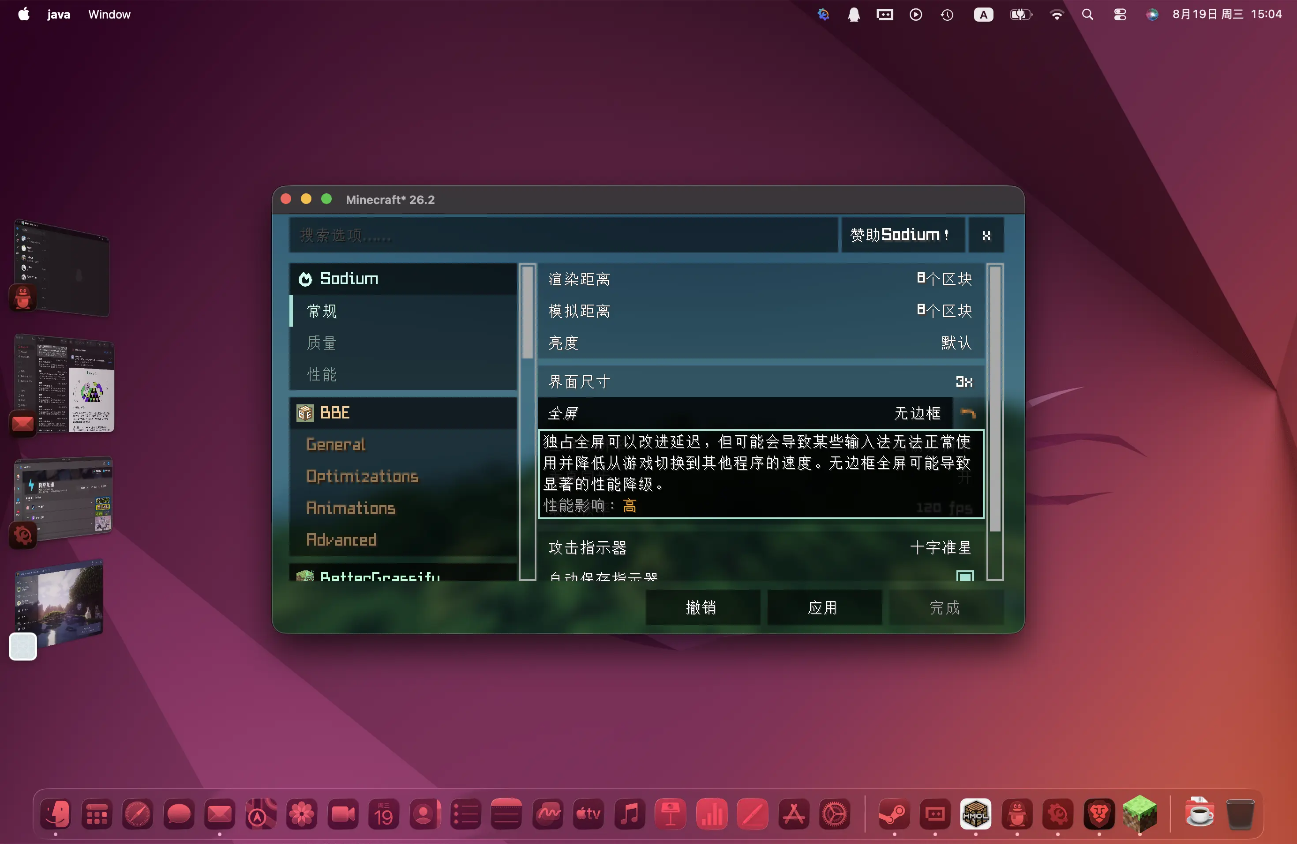Open the BBE Advanced page
The width and height of the screenshot is (1297, 844).
point(404,539)
